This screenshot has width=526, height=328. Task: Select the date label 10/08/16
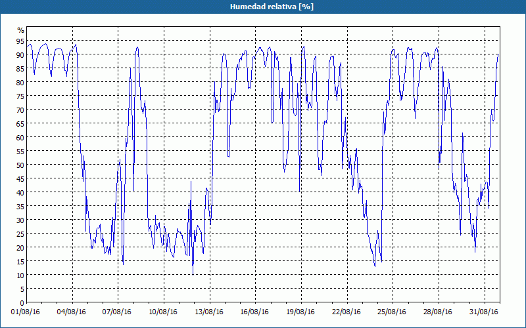tap(163, 312)
